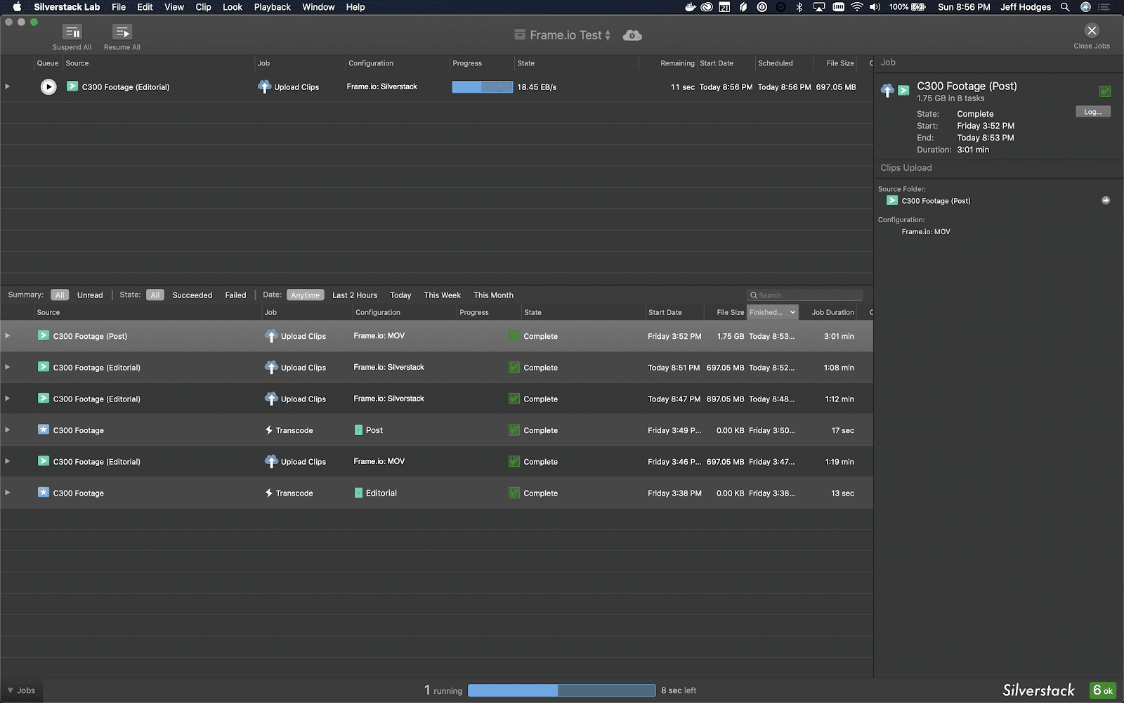The image size is (1124, 703).
Task: Expand the C300 Footage (Post) job row
Action: (x=8, y=336)
